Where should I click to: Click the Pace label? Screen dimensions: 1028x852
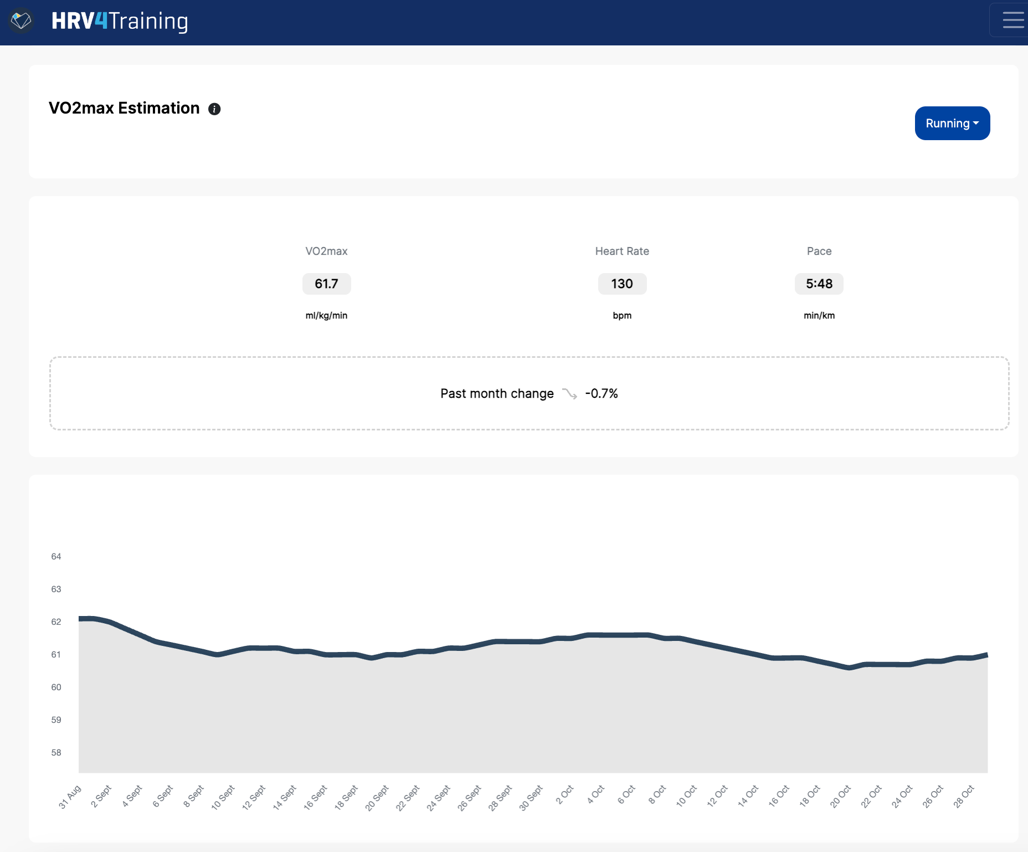(819, 251)
